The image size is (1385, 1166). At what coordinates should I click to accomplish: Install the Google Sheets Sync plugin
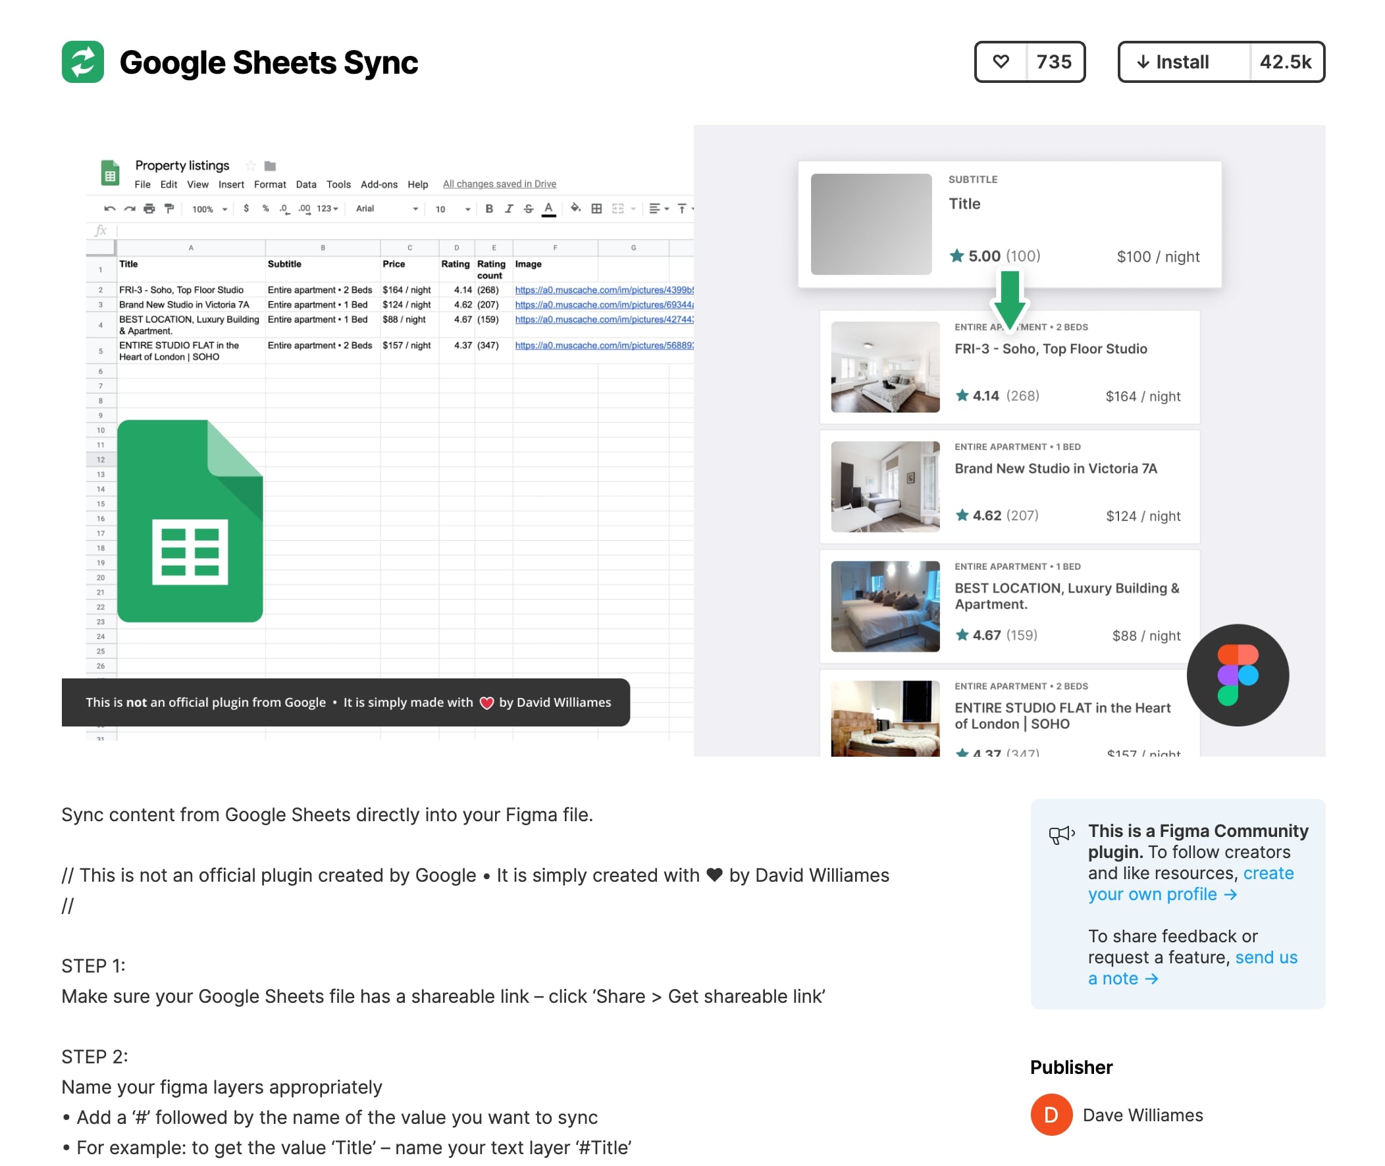pyautogui.click(x=1184, y=62)
